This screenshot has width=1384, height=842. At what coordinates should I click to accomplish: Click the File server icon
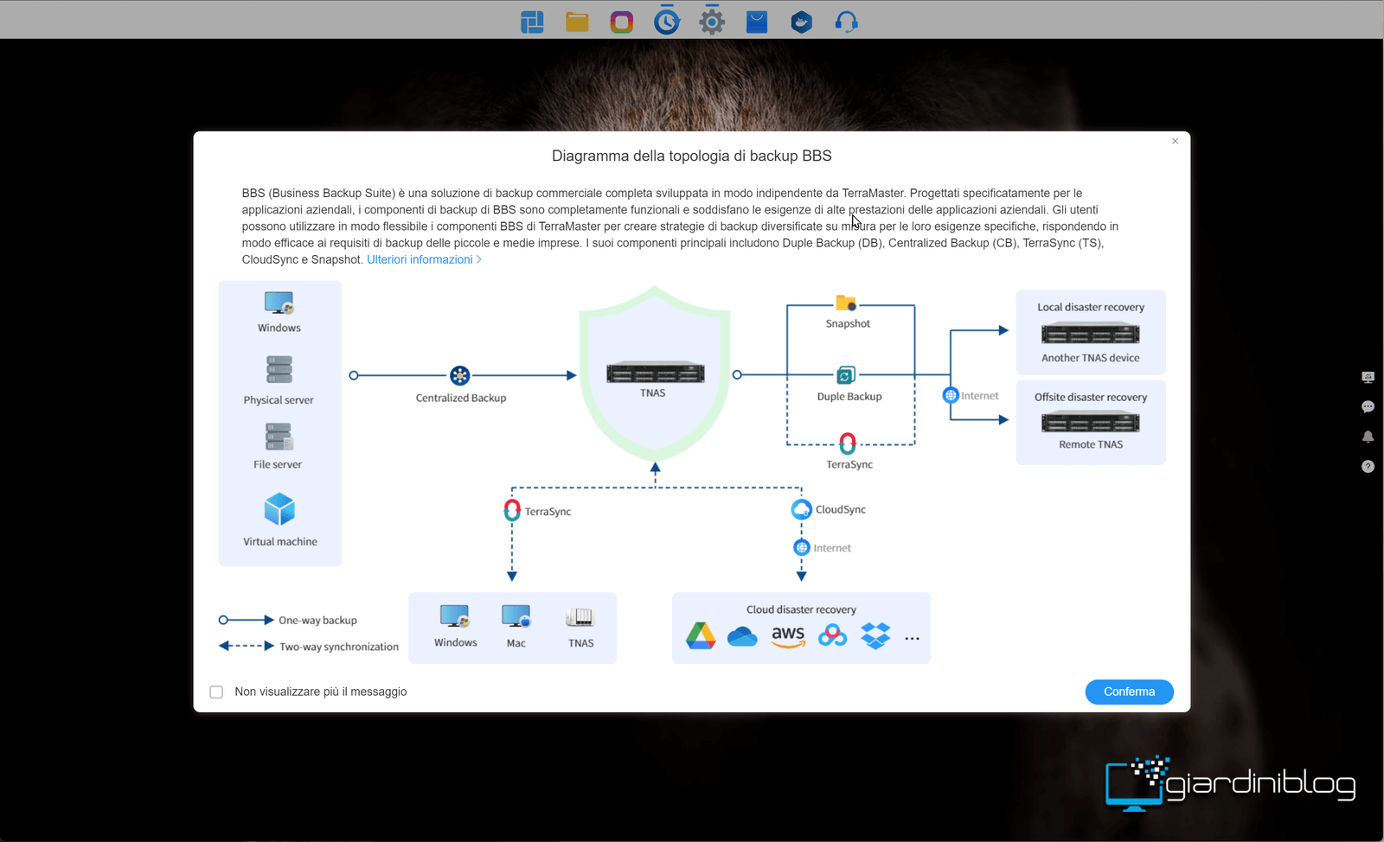[x=279, y=437]
